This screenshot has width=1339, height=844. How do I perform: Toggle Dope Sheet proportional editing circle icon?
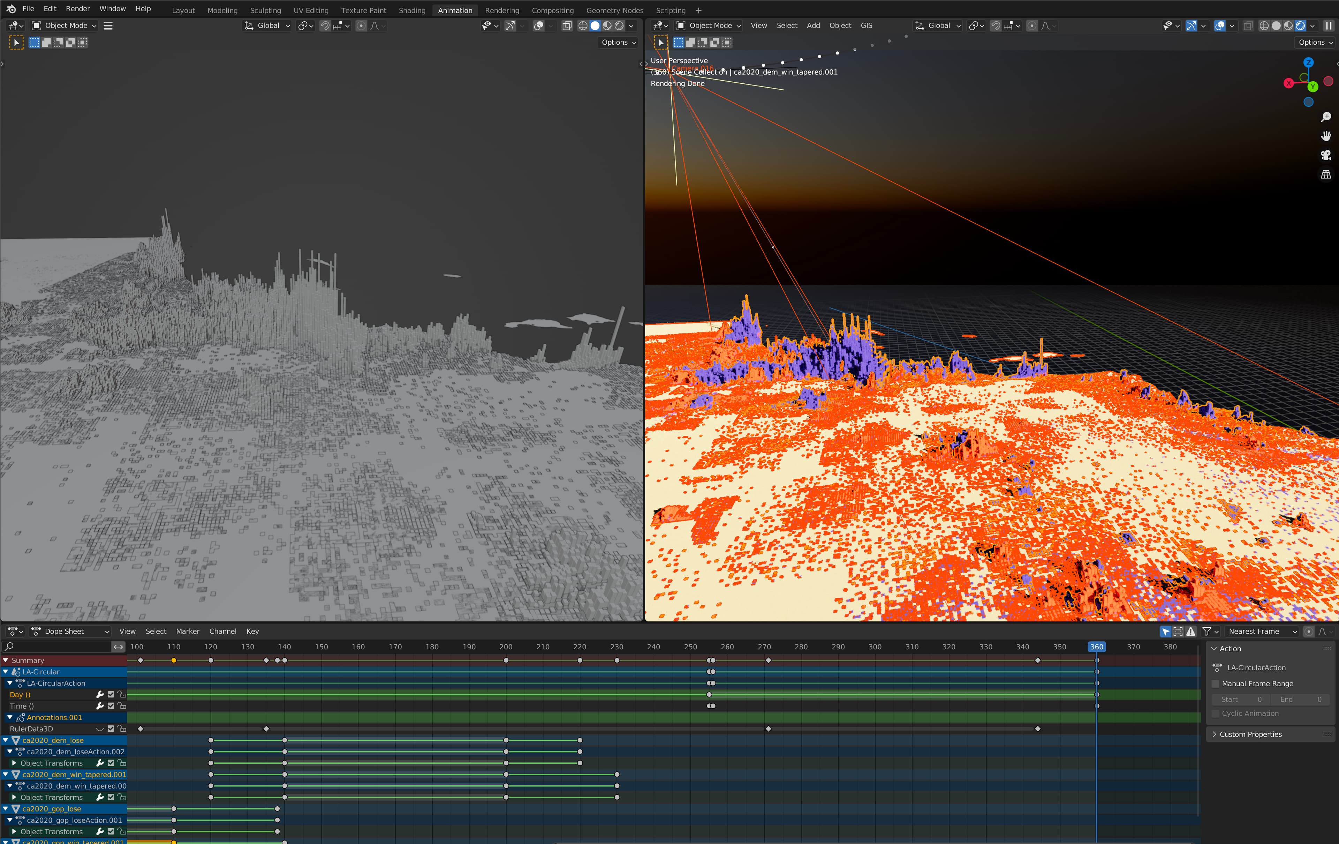[1308, 632]
